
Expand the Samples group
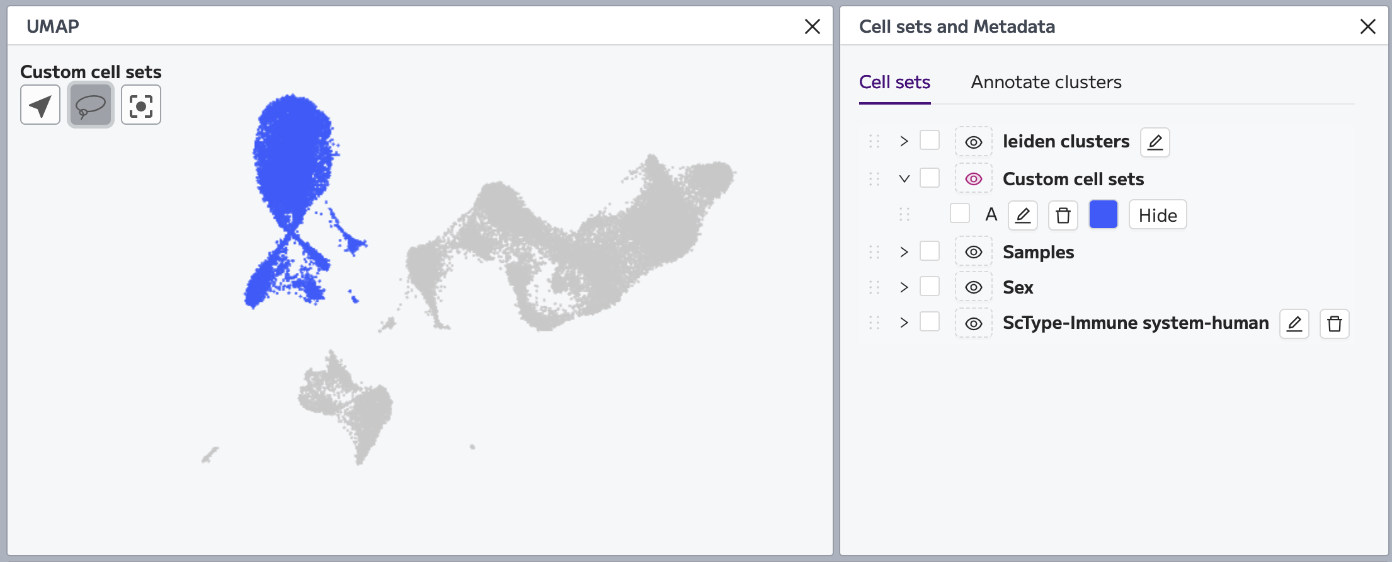[x=904, y=252]
